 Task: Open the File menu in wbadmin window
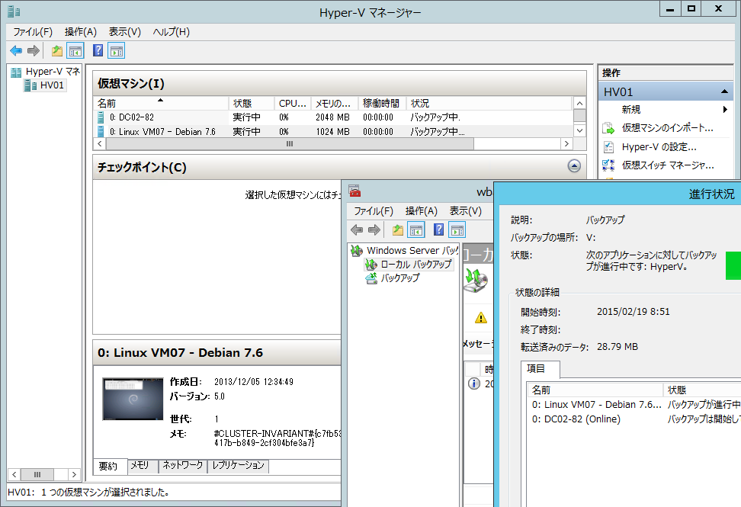click(x=374, y=210)
